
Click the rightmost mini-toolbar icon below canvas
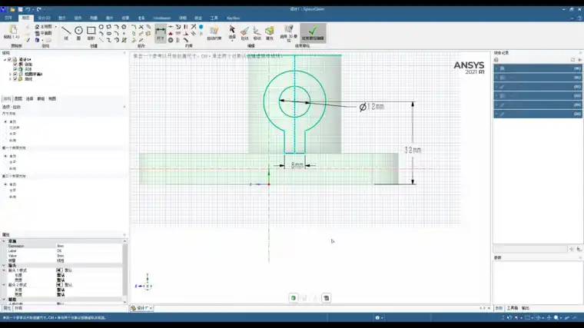[x=327, y=298]
